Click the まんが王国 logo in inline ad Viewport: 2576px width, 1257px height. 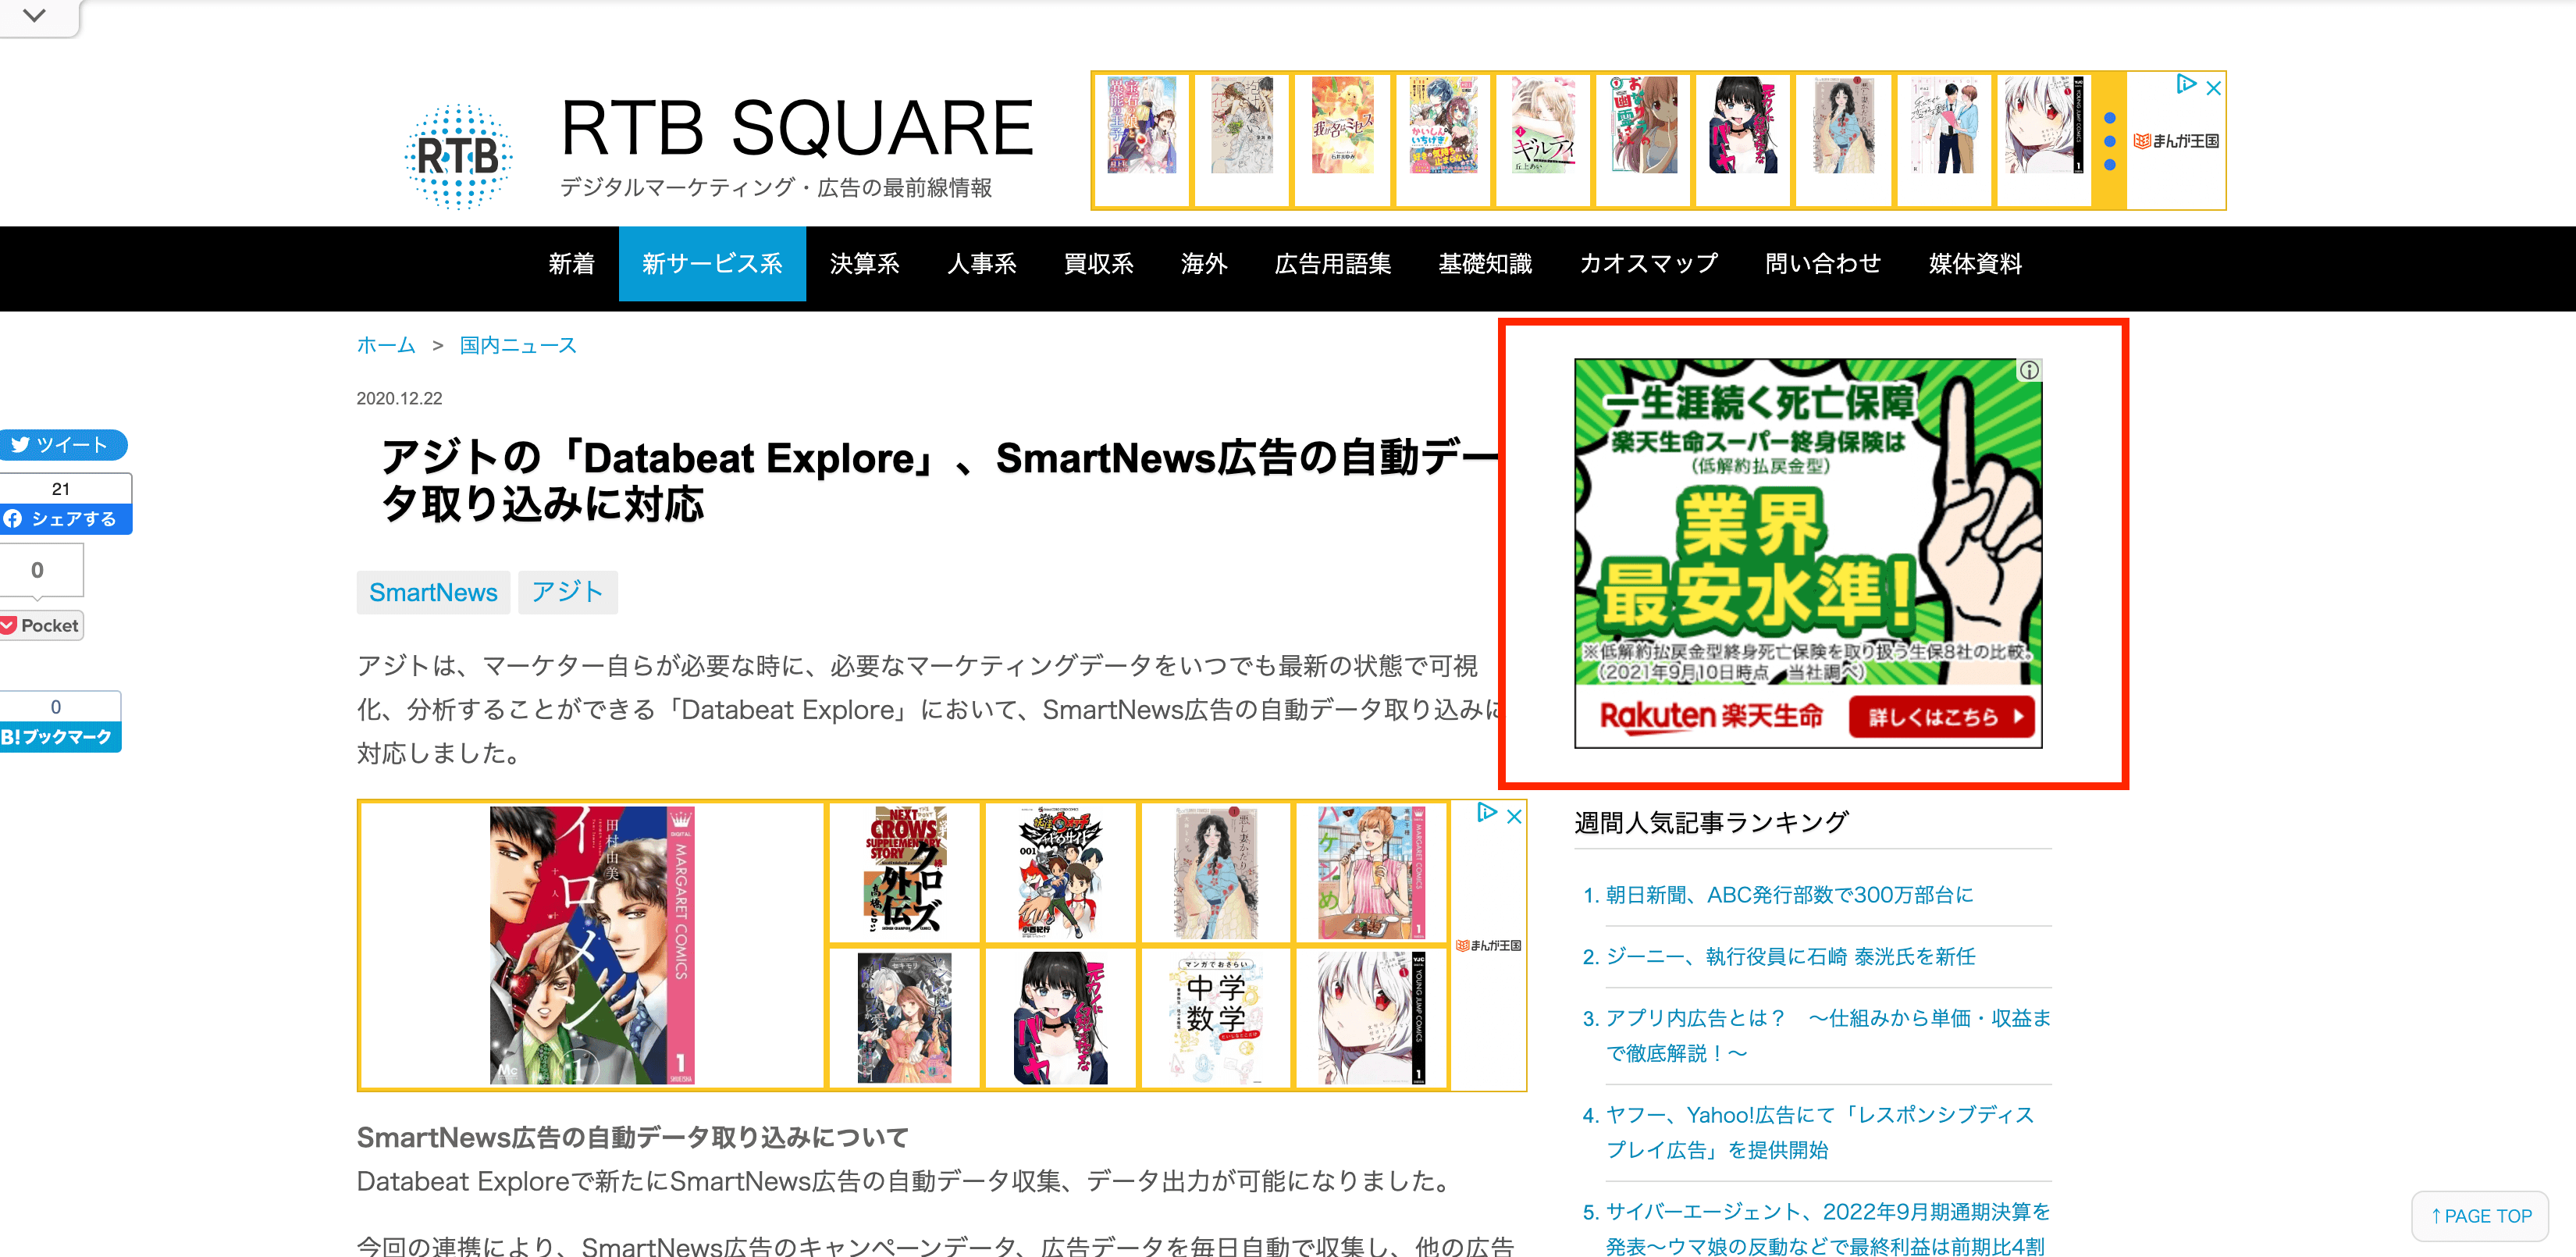1488,945
